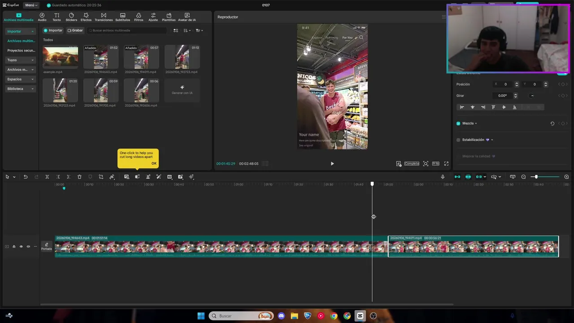Screen dimensions: 574x323
Task: Enable the Mezcla checkbox
Action: click(458, 123)
